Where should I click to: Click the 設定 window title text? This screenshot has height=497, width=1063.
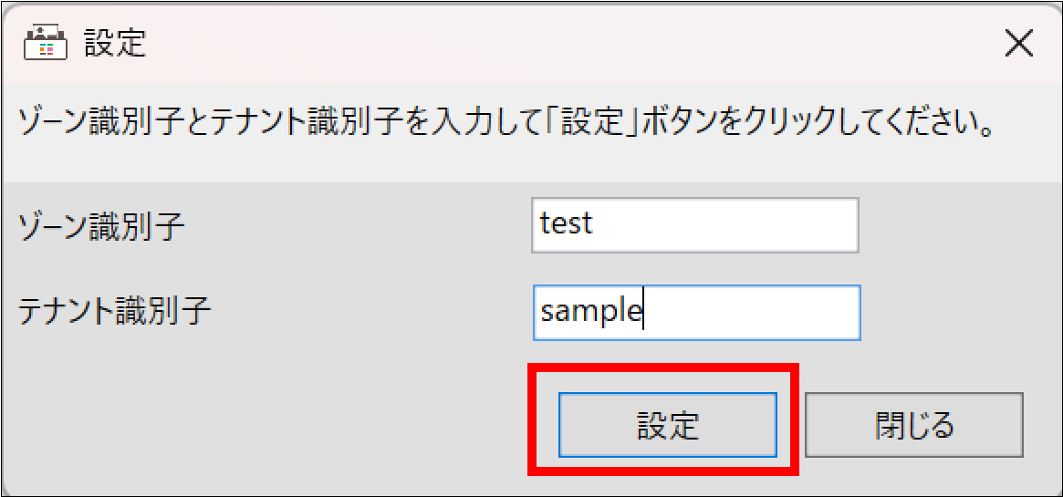[116, 46]
